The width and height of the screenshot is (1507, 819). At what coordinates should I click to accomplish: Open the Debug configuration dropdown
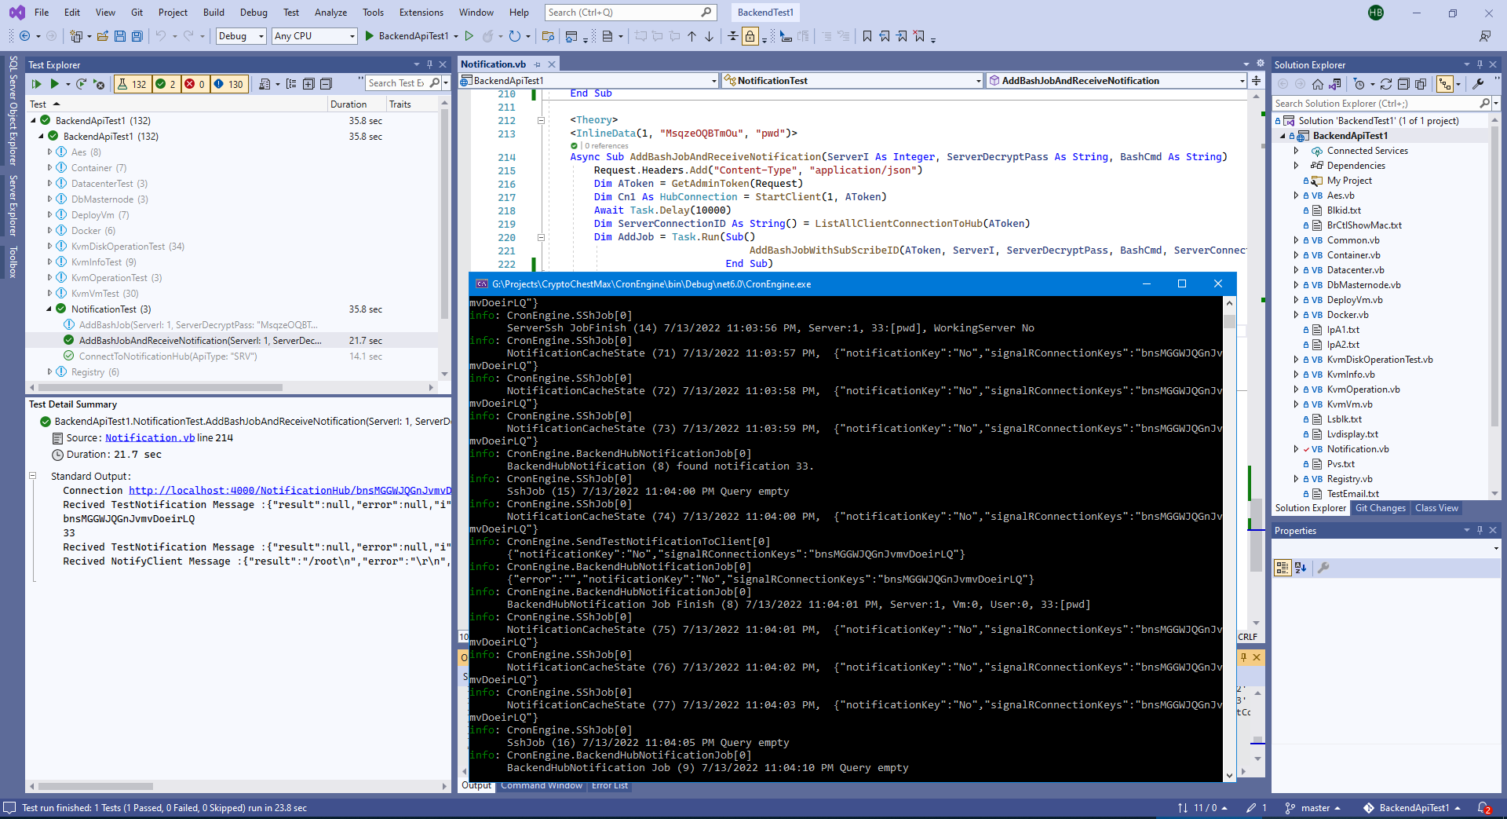[242, 36]
